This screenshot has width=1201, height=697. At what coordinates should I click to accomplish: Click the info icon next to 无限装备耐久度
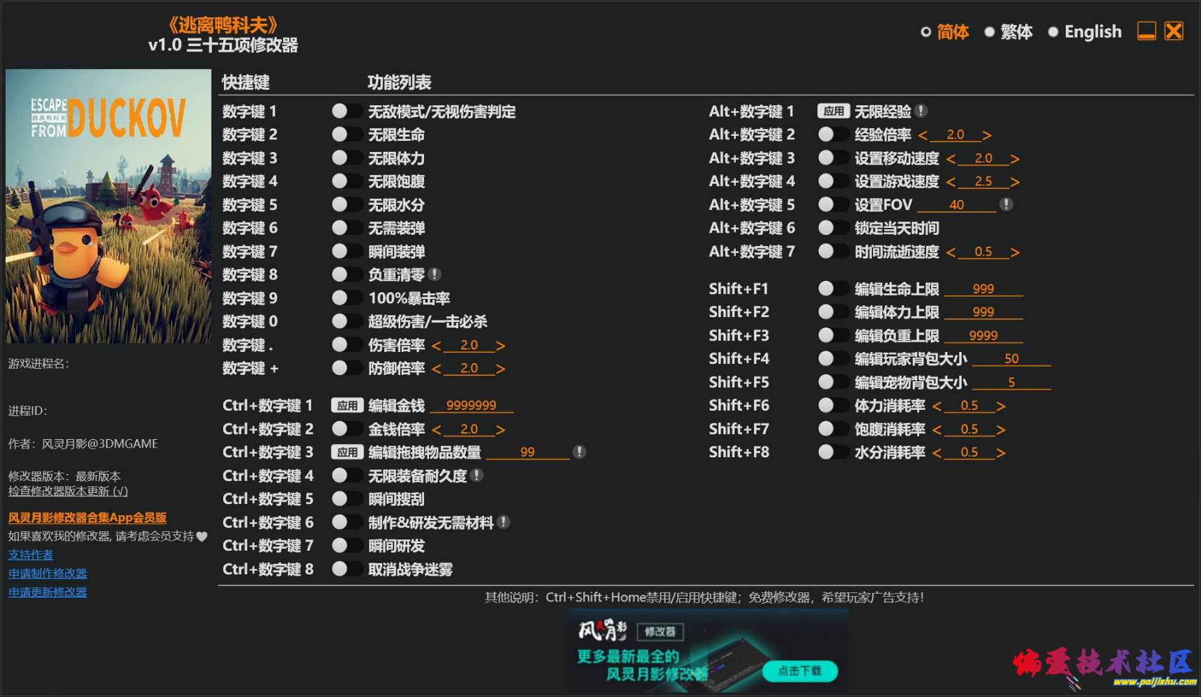pos(476,475)
